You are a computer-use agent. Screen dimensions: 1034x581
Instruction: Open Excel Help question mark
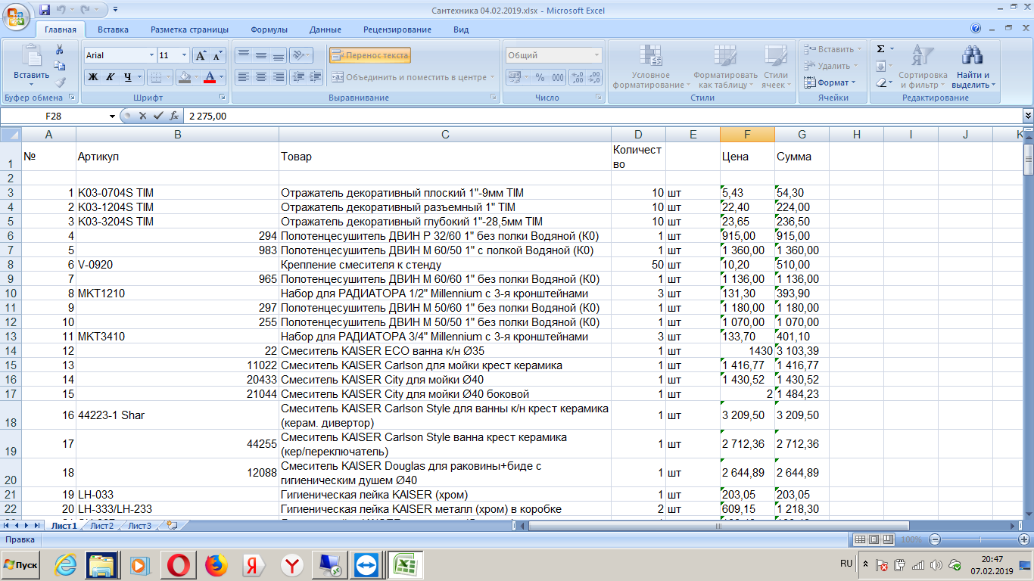tap(976, 29)
